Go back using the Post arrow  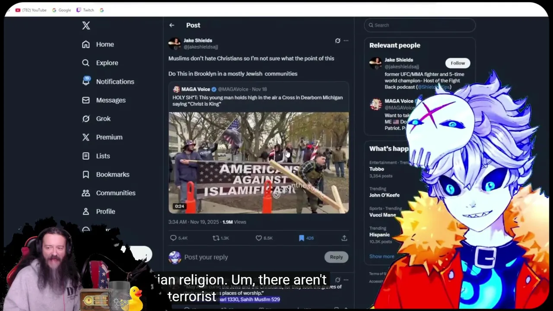(x=172, y=25)
